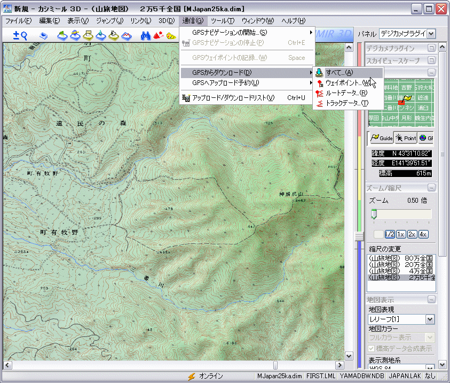Click the red mountain toolbar icon
Image resolution: width=450 pixels, height=383 pixels.
158,36
